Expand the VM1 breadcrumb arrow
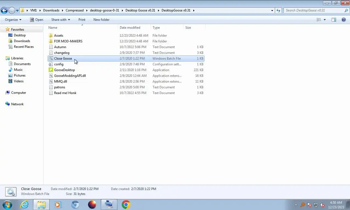This screenshot has height=210, width=350. pos(40,10)
